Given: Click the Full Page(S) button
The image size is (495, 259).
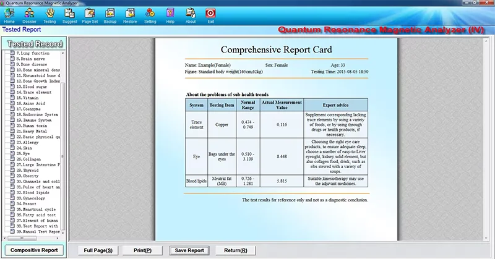Looking at the screenshot, I should 98,250.
